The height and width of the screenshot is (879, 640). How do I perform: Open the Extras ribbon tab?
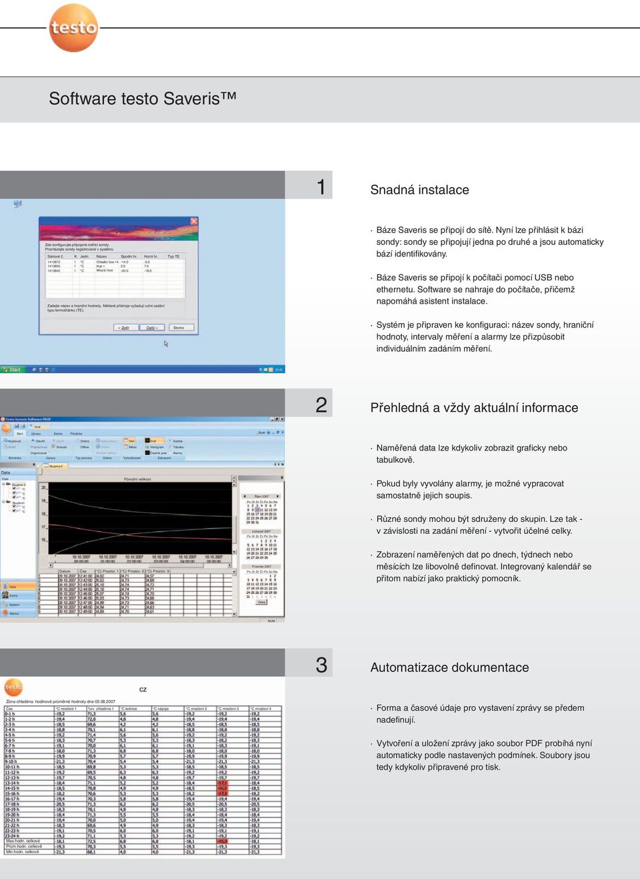(58, 434)
